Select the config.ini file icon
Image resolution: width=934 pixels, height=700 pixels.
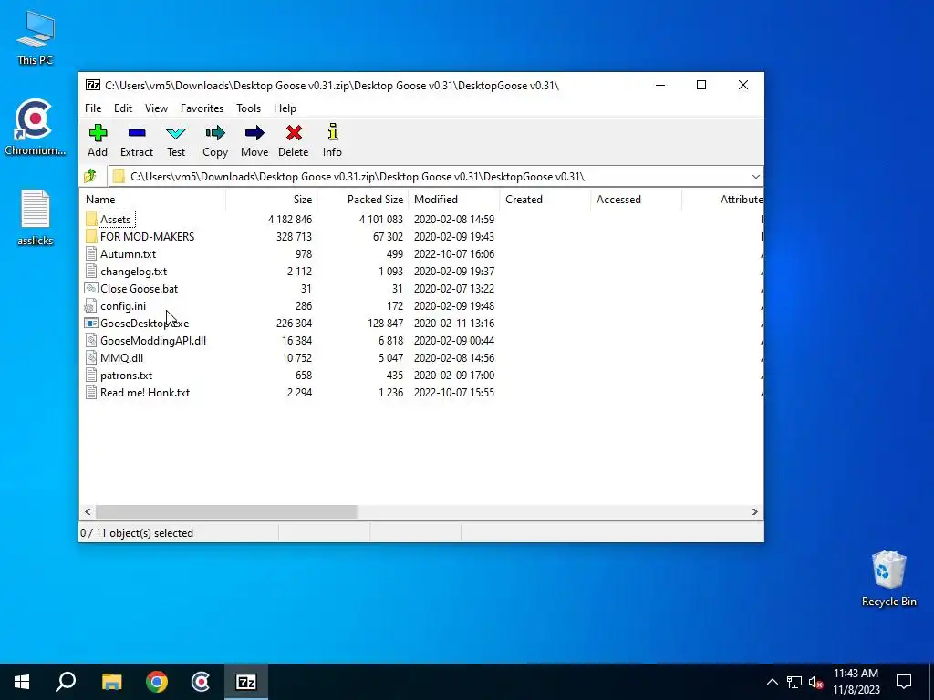point(90,306)
